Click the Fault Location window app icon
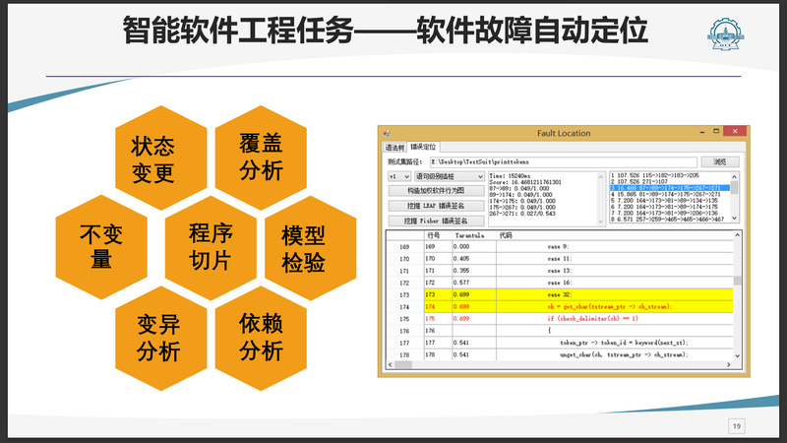The height and width of the screenshot is (443, 787). 386,132
